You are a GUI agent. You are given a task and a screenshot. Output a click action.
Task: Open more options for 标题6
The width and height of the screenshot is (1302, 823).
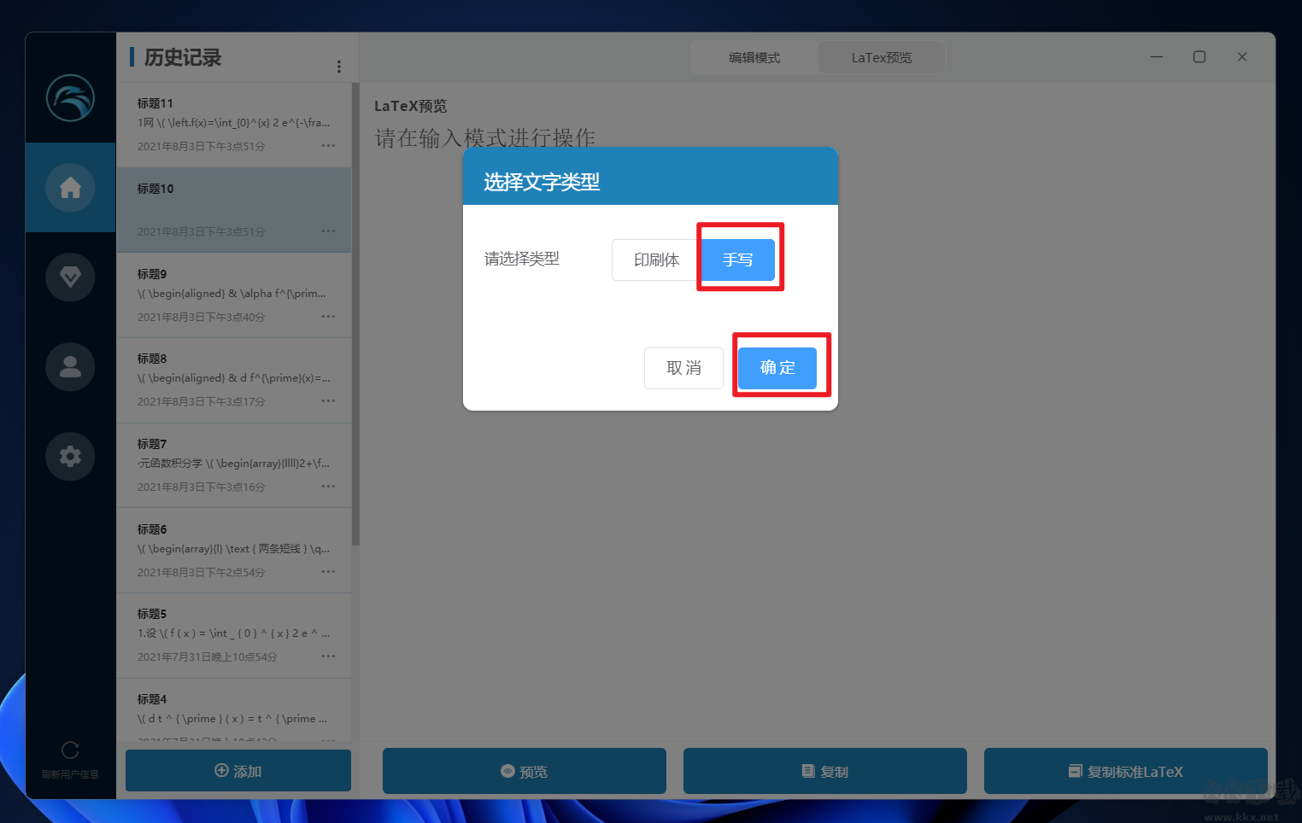[328, 572]
